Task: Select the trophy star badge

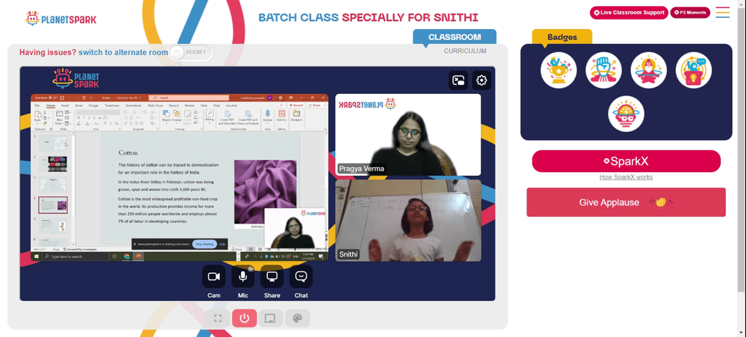Action: [x=559, y=70]
